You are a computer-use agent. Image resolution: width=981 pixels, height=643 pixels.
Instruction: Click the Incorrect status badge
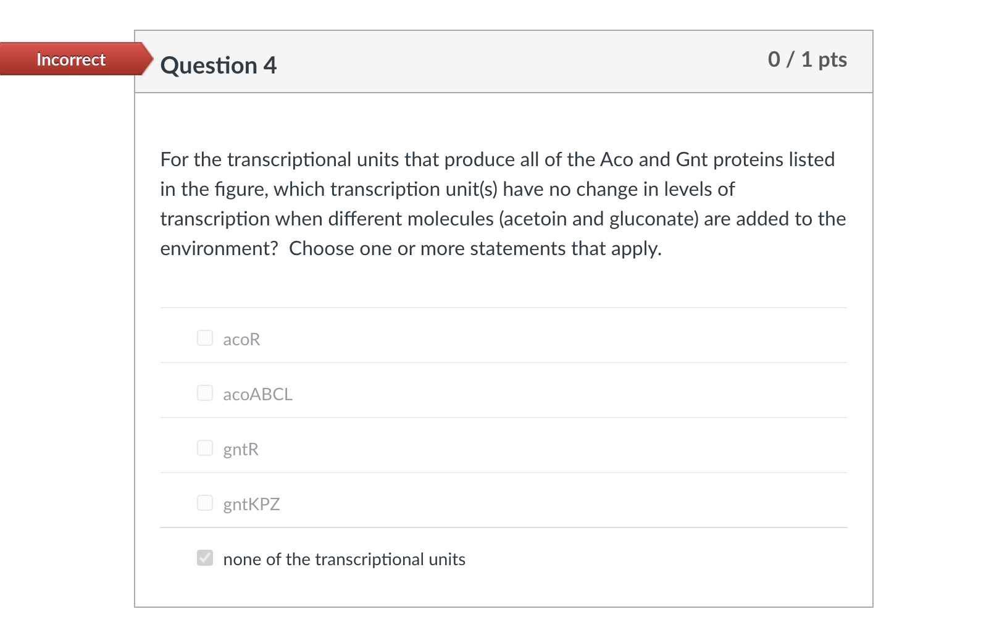coord(70,60)
